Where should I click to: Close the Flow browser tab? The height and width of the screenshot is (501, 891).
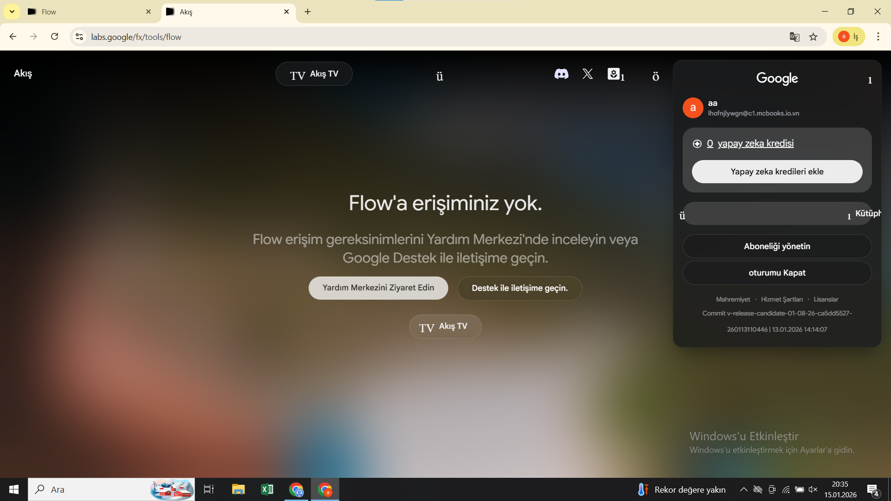point(148,12)
